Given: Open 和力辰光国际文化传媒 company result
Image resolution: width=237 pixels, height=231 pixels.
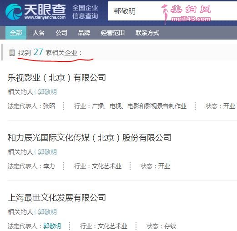Looking at the screenshot, I should click(x=90, y=138).
